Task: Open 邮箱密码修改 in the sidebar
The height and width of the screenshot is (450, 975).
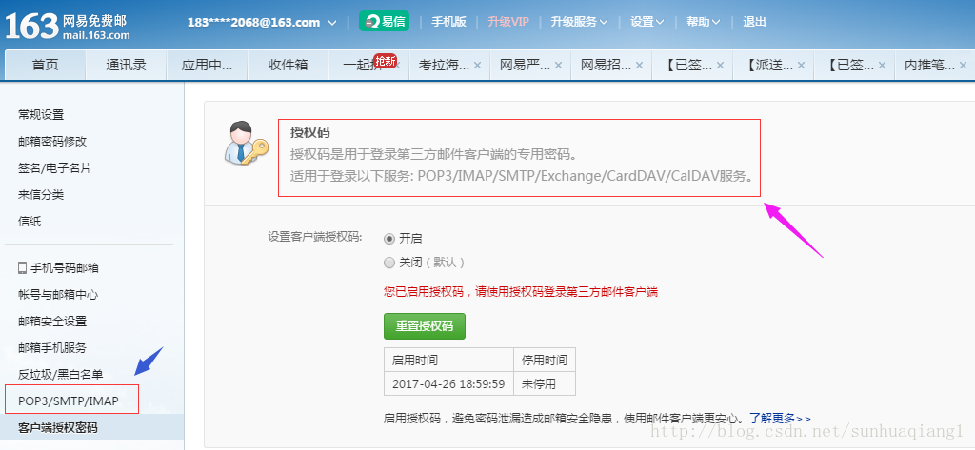Action: point(52,142)
